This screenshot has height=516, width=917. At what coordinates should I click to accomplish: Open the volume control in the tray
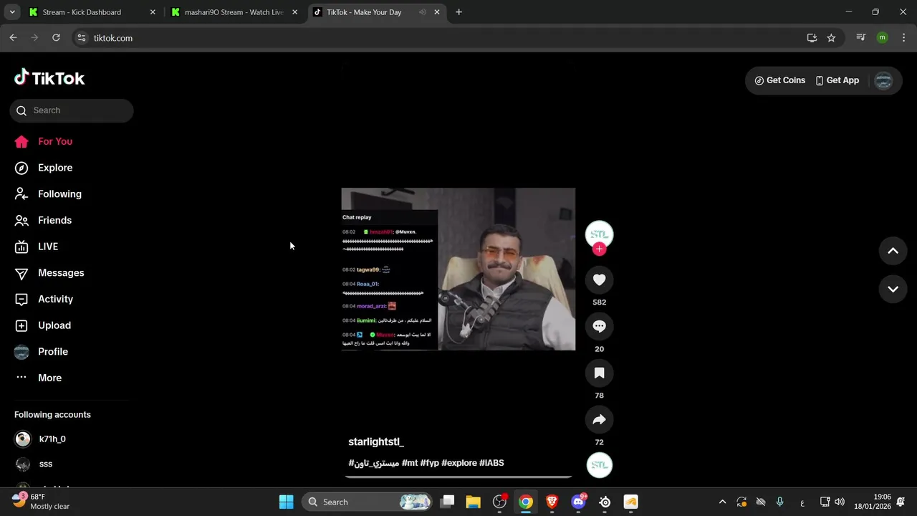coord(840,502)
